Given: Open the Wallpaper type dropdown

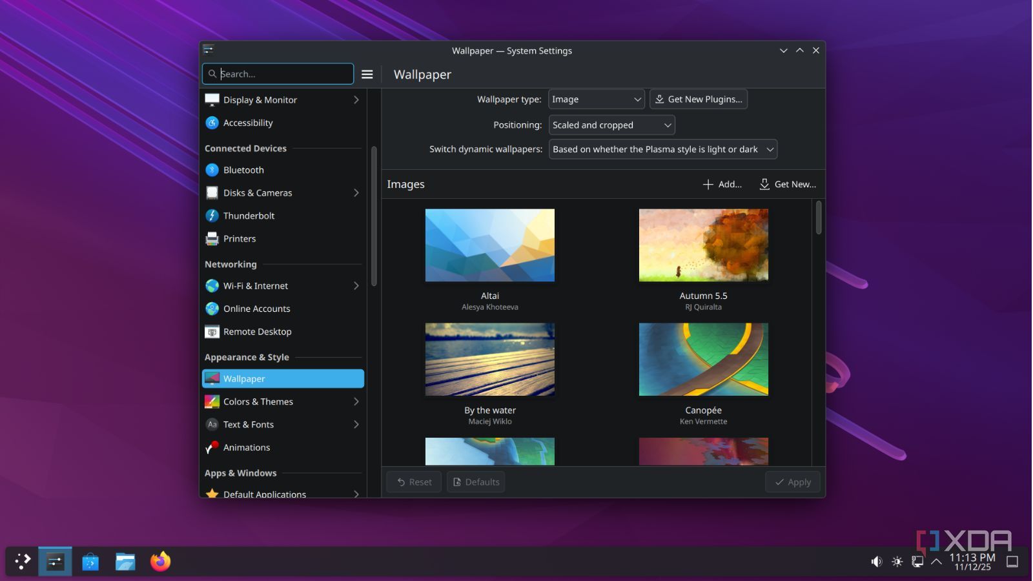Looking at the screenshot, I should tap(597, 99).
